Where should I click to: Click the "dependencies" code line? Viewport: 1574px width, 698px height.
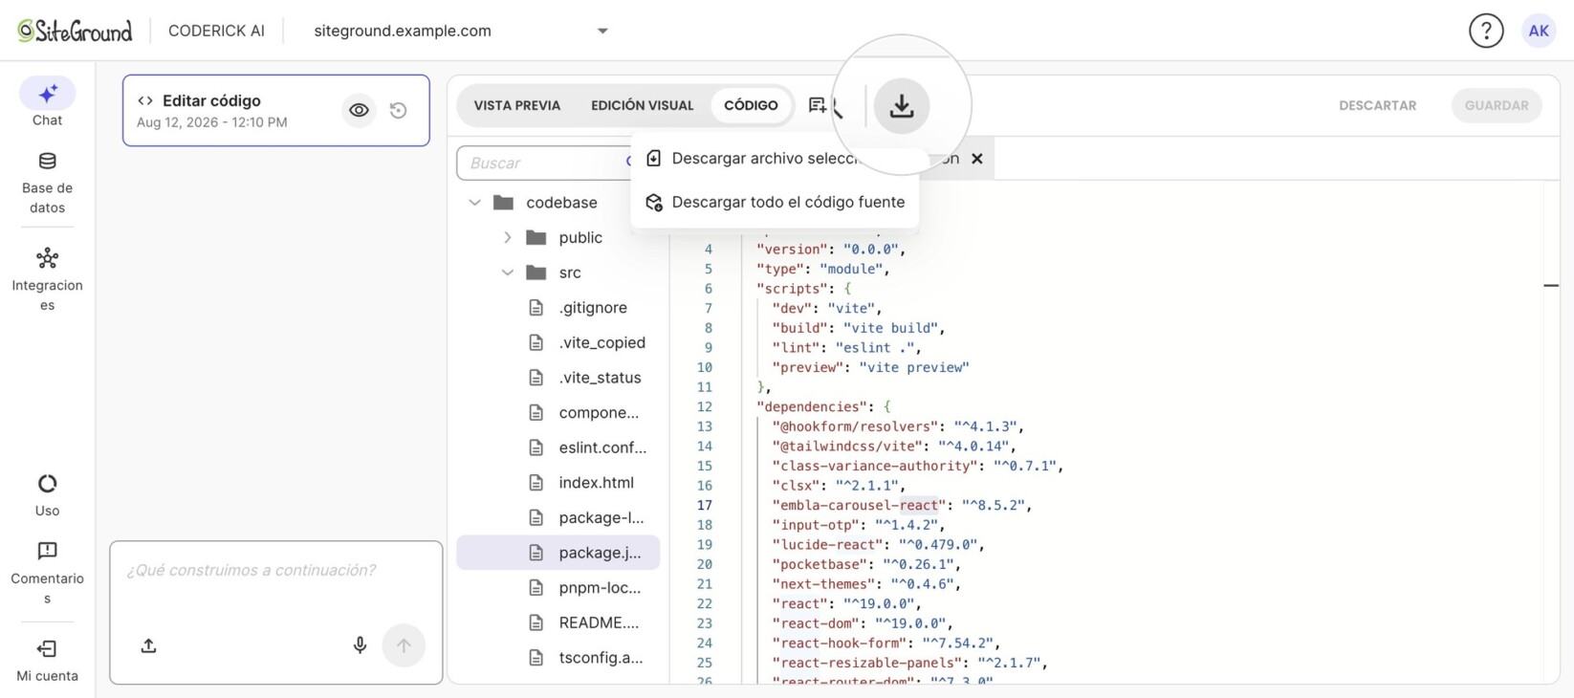(823, 406)
